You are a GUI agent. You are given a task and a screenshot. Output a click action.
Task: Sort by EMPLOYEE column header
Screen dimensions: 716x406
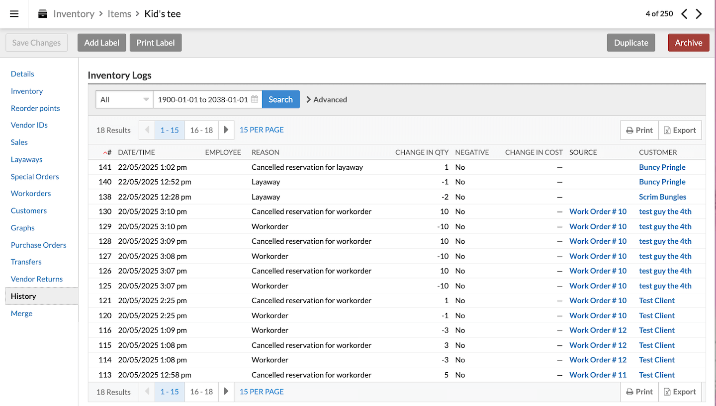pyautogui.click(x=223, y=152)
